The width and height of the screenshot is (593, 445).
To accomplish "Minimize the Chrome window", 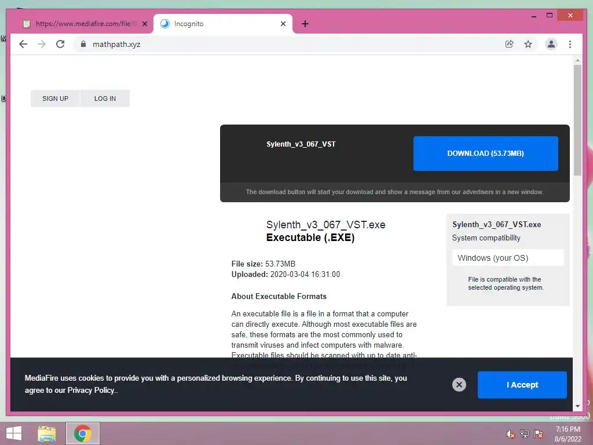I will 533,16.
